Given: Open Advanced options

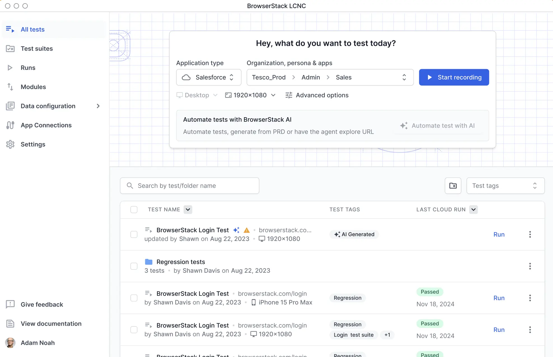Looking at the screenshot, I should 317,95.
